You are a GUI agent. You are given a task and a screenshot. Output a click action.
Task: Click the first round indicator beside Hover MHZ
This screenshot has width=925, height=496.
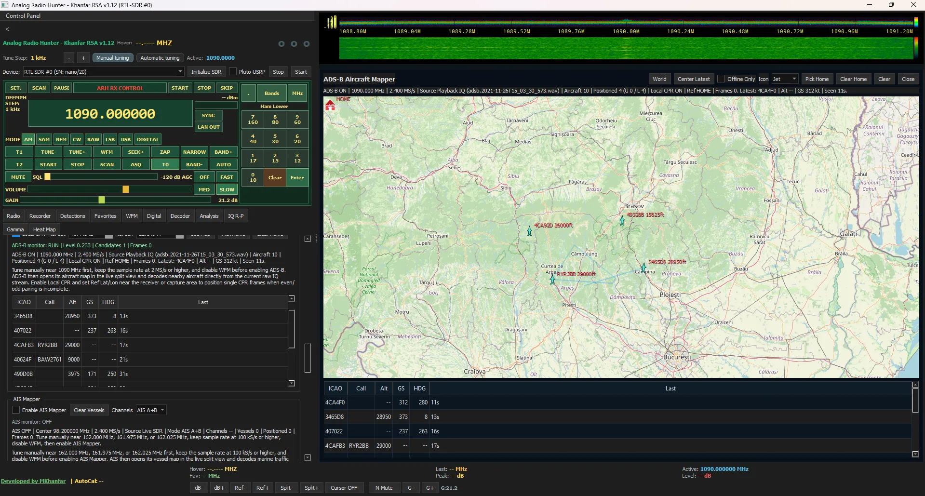(x=282, y=44)
